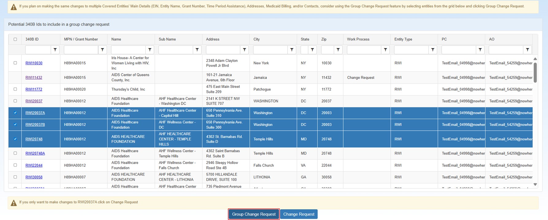
Task: Type in the PC filter text field
Action: coord(458,50)
